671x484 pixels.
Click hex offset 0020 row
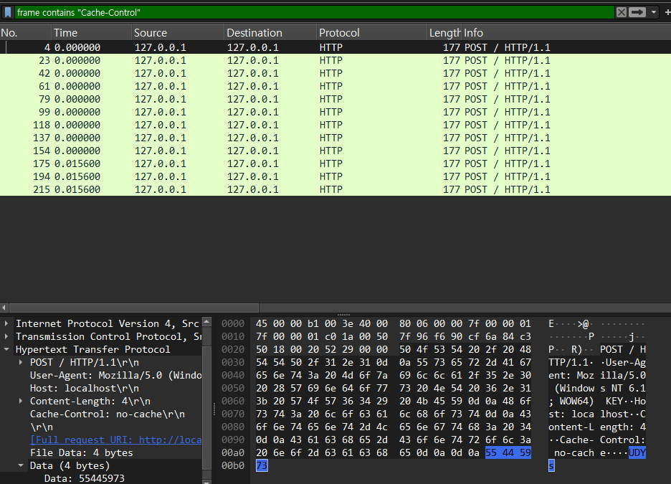point(233,349)
